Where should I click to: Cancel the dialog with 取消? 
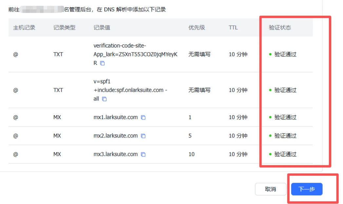click(x=270, y=189)
